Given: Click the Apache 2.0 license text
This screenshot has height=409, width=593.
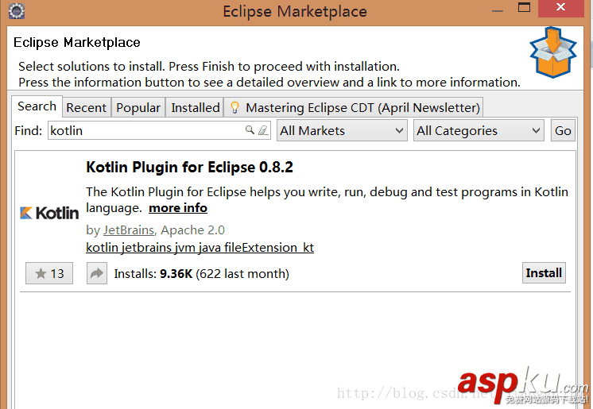Looking at the screenshot, I should [x=192, y=230].
